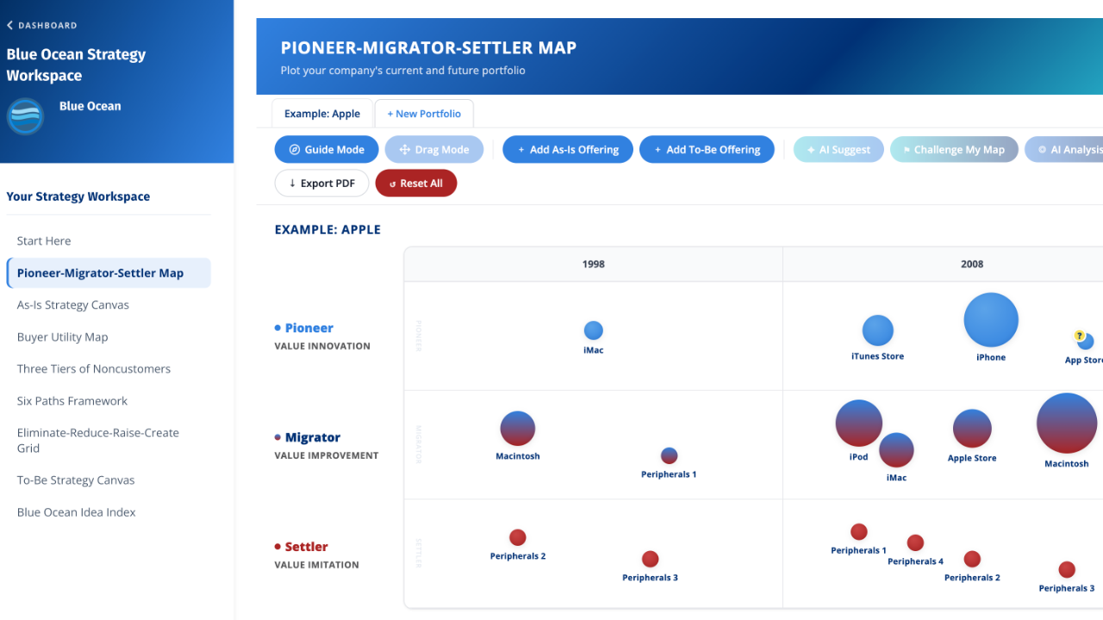Select the Peripherals 2 bubble under 1998
Image resolution: width=1103 pixels, height=620 pixels.
[x=518, y=537]
